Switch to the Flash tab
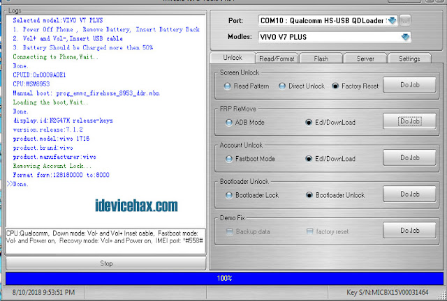 [x=321, y=59]
